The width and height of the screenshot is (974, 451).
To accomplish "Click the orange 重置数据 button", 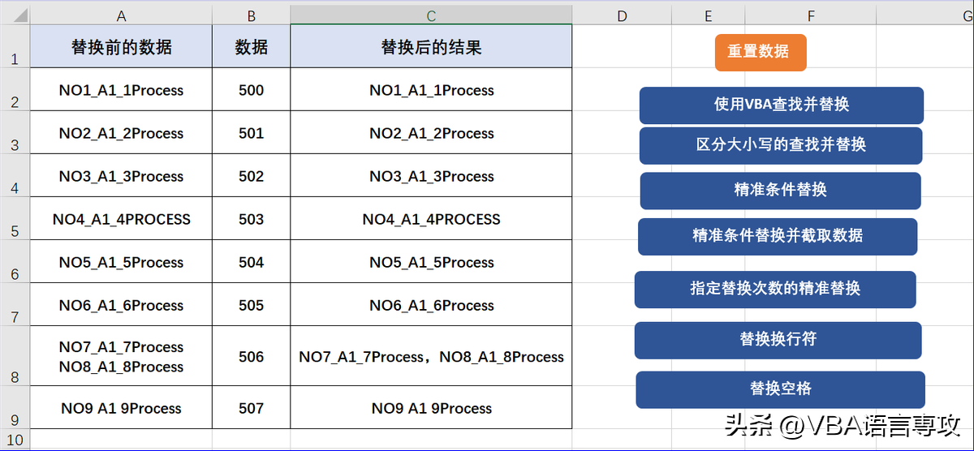I will (x=761, y=52).
